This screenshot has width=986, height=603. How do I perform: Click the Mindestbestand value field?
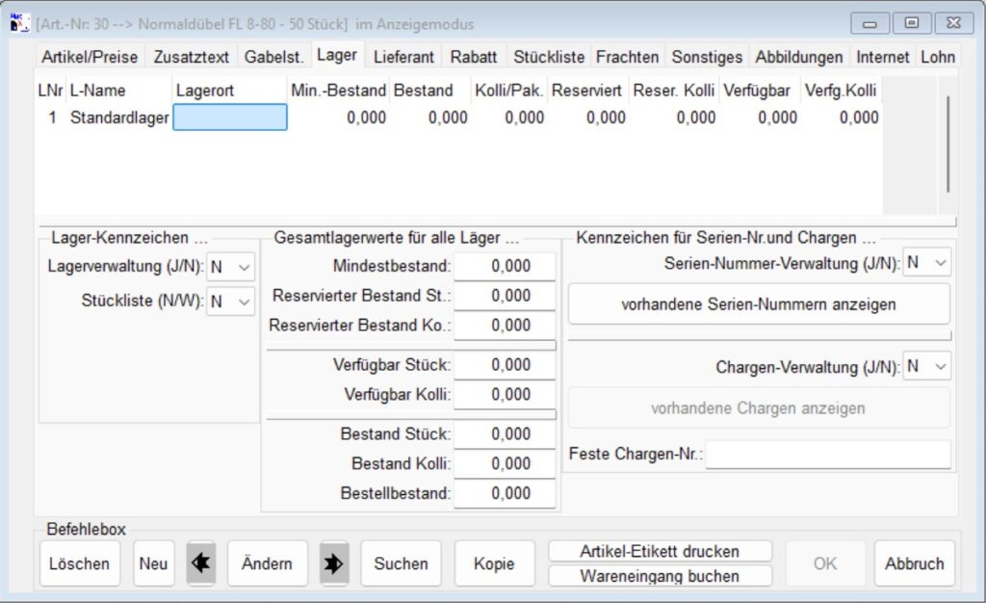click(506, 266)
